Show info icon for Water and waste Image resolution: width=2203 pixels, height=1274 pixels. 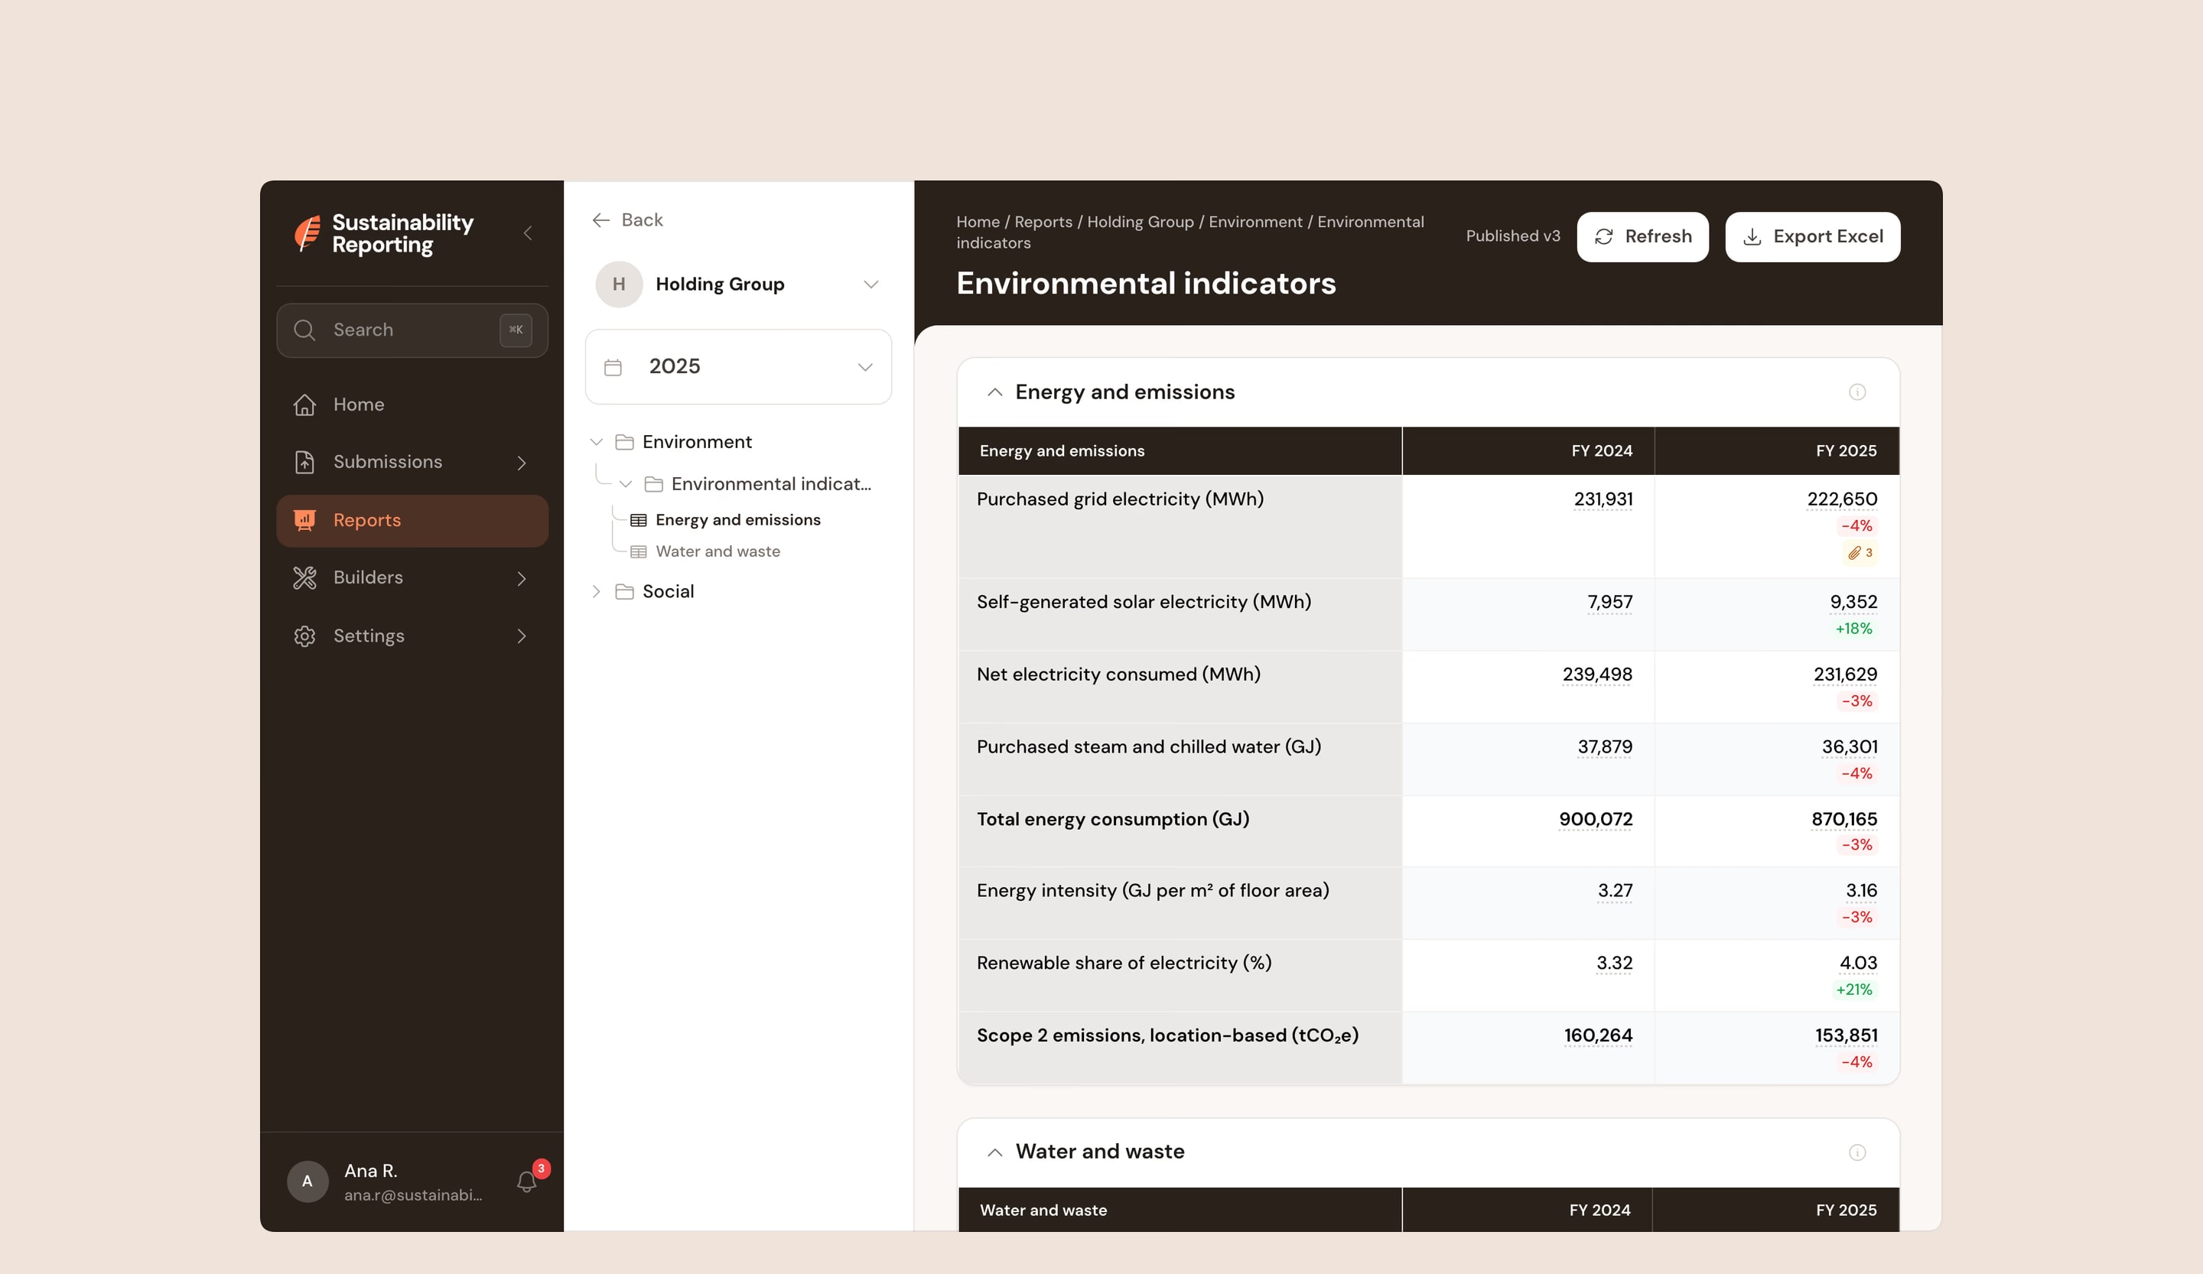click(1858, 1152)
